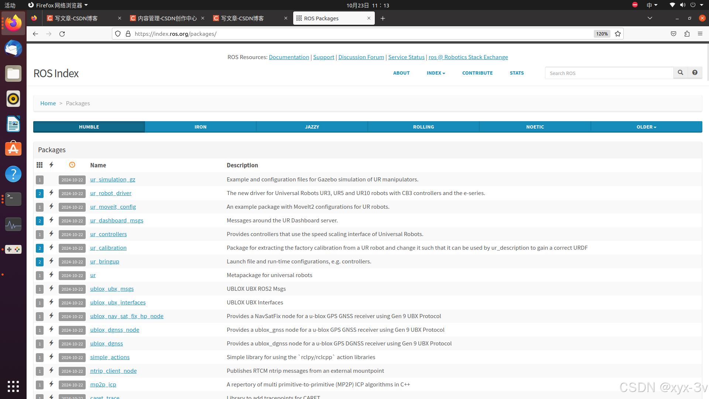The image size is (709, 399).
Task: Click the search help question-mark icon
Action: click(x=695, y=73)
